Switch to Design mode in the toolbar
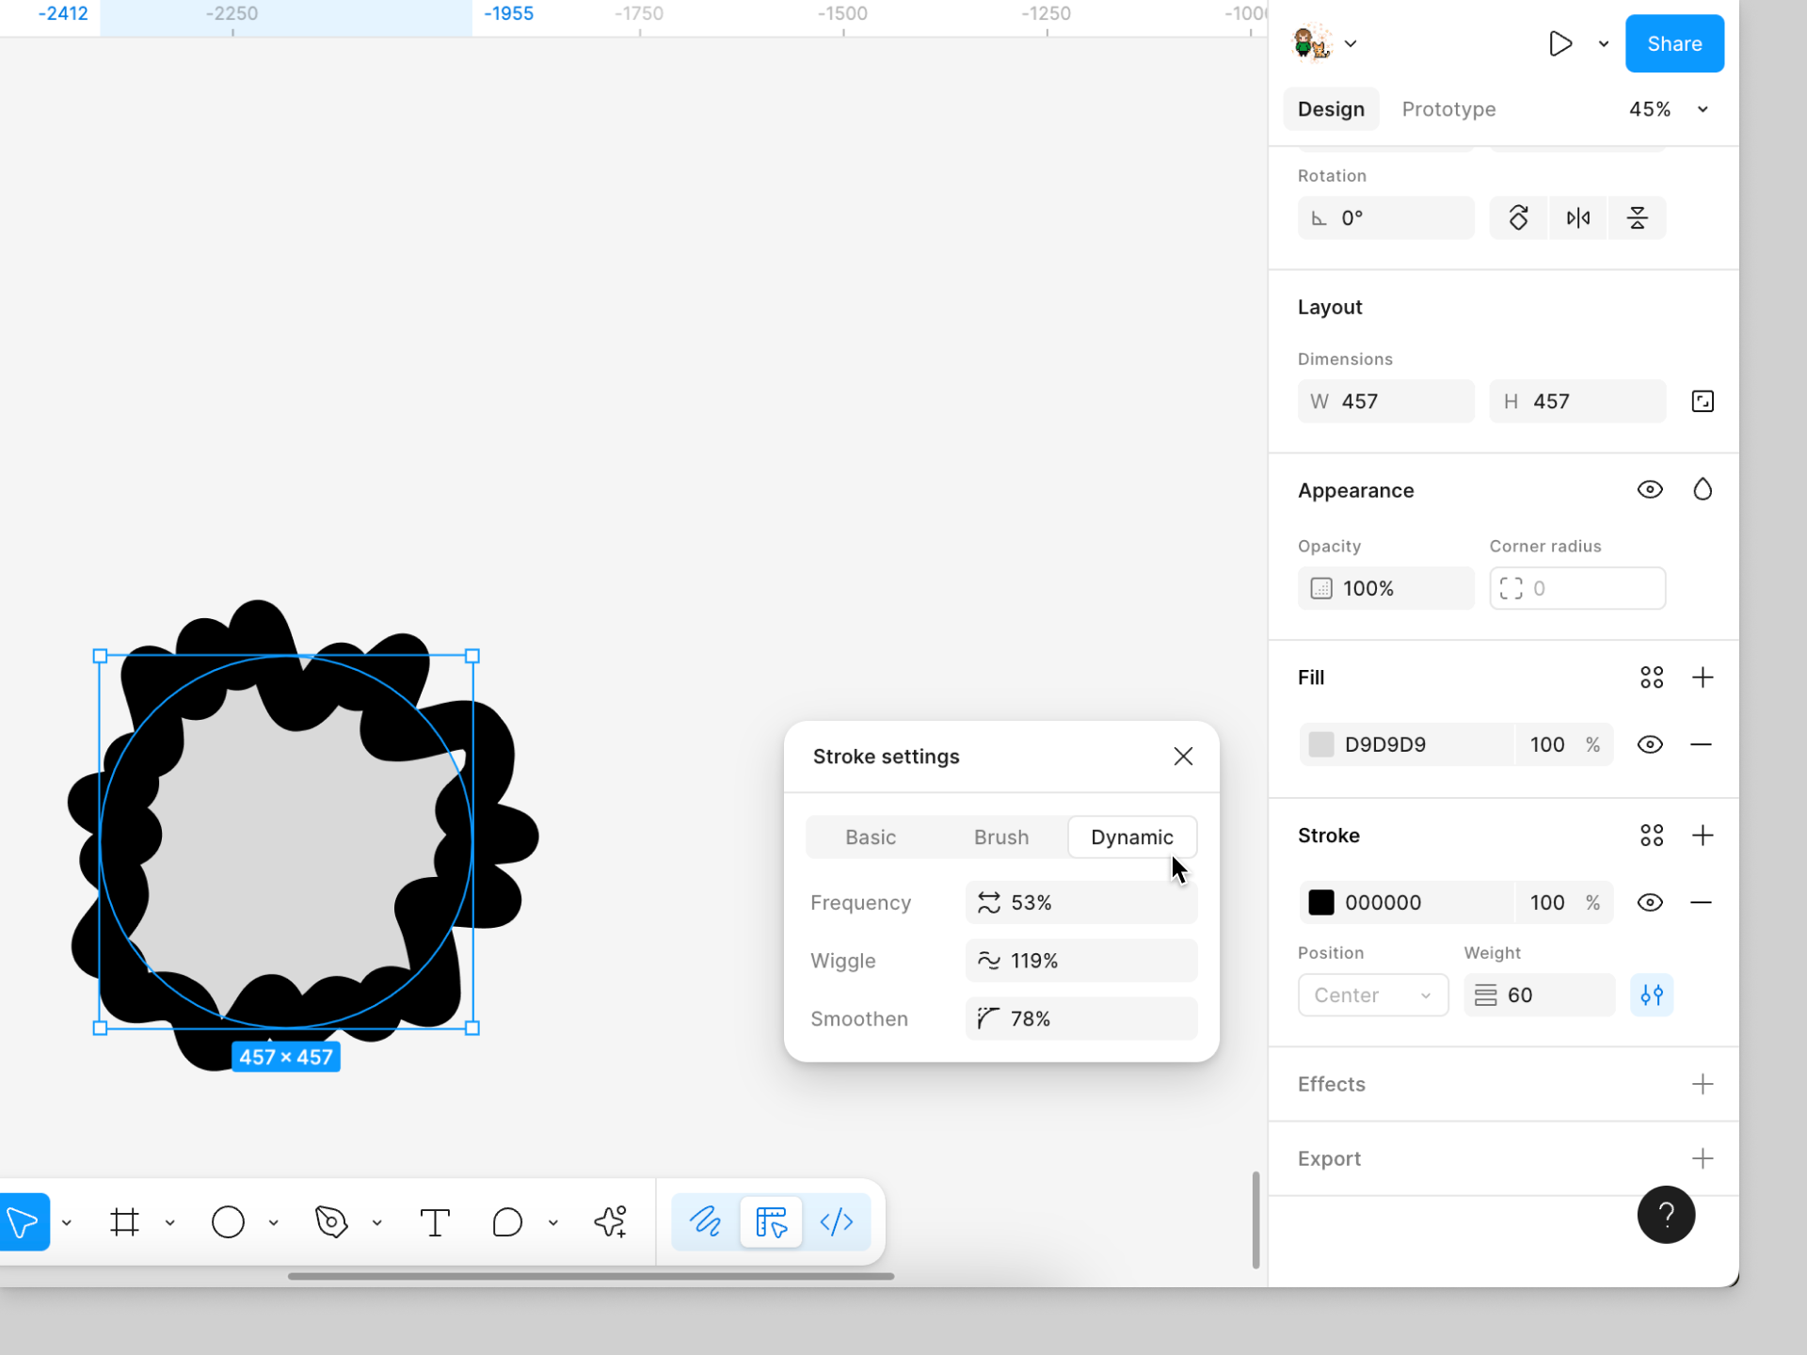Image resolution: width=1807 pixels, height=1355 pixels. 771,1222
